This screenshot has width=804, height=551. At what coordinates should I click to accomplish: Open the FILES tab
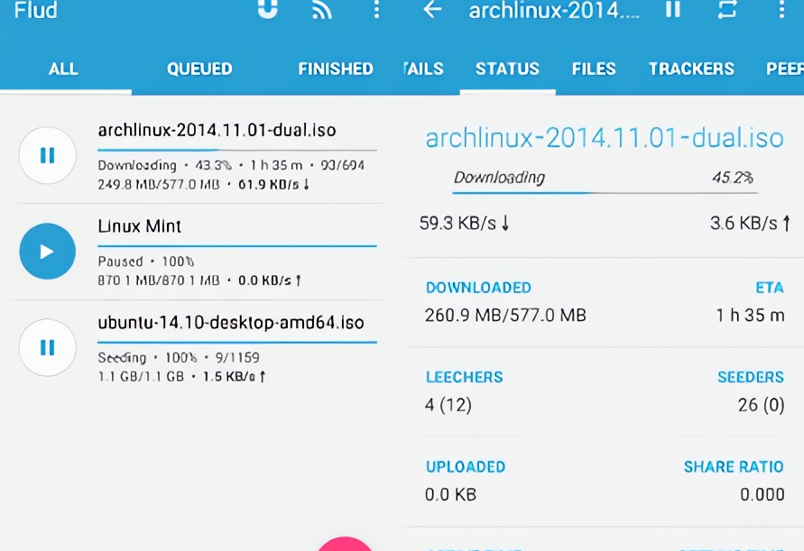point(594,69)
